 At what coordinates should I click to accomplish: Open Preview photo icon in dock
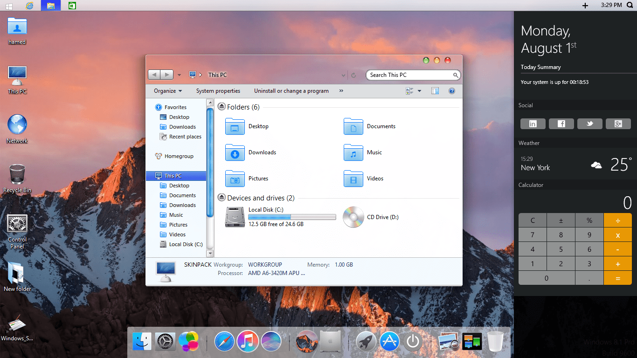(x=449, y=342)
